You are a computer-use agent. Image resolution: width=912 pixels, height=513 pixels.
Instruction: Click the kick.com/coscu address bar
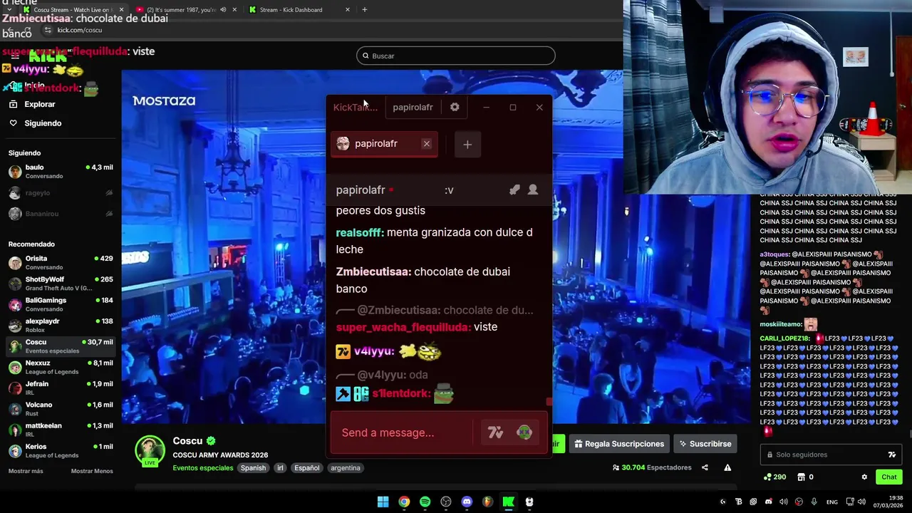point(80,30)
